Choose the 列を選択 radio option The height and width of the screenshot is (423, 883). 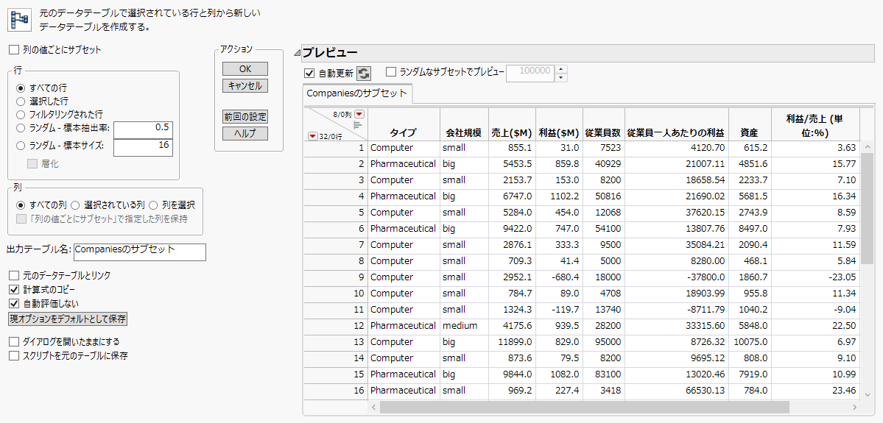coord(153,205)
